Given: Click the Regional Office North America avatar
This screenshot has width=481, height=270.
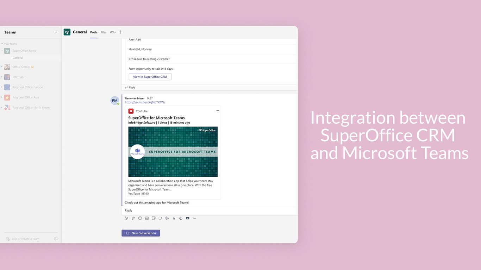Looking at the screenshot, I should 7,108.
